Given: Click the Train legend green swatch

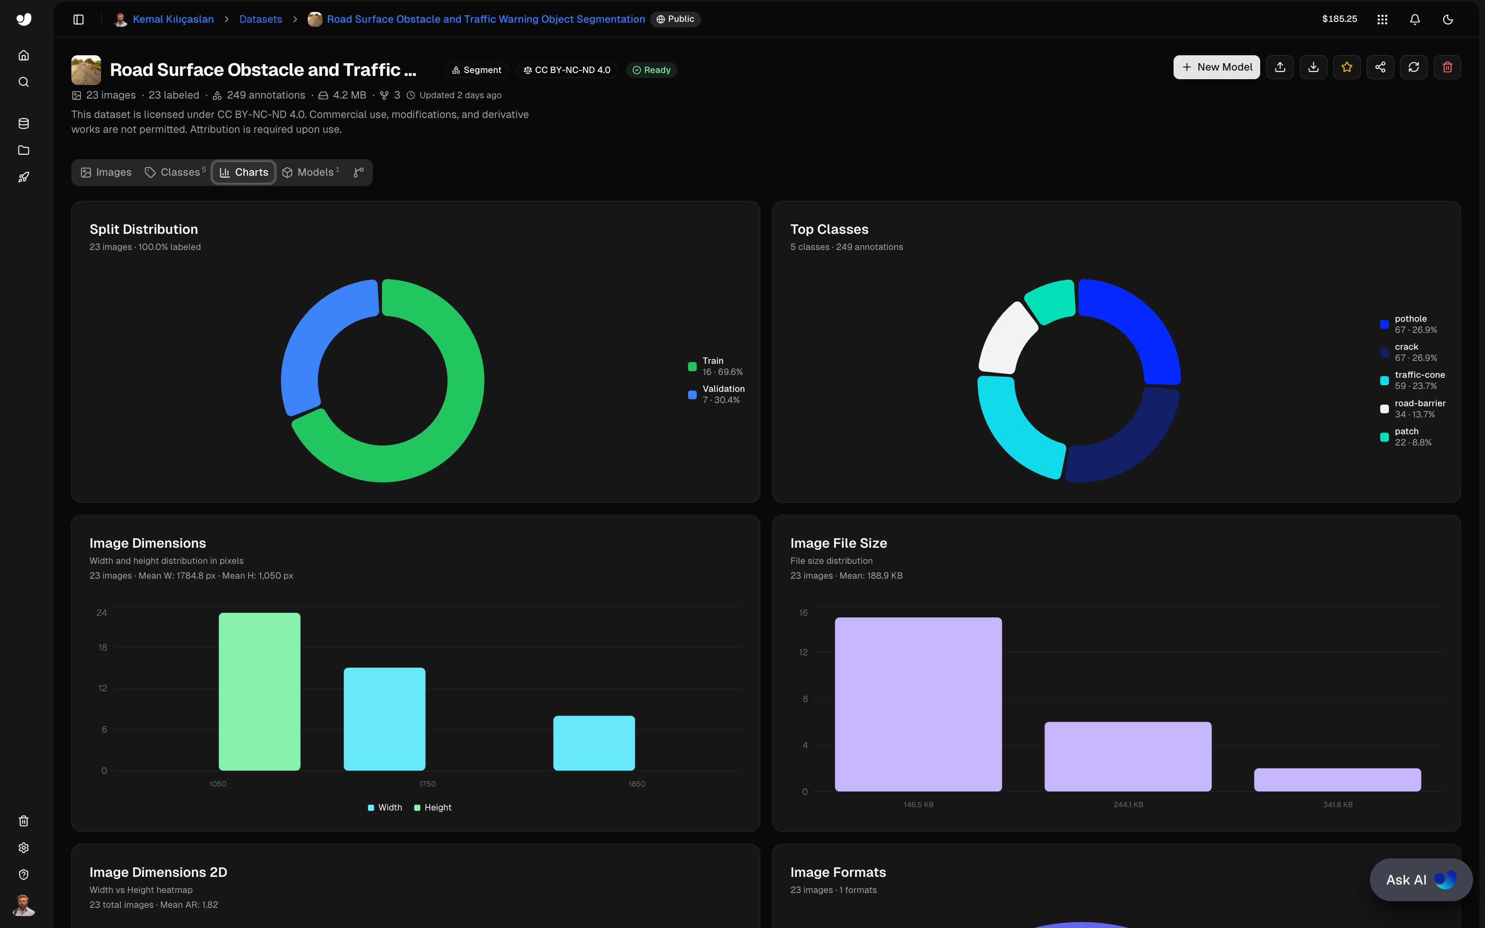Looking at the screenshot, I should (x=692, y=367).
